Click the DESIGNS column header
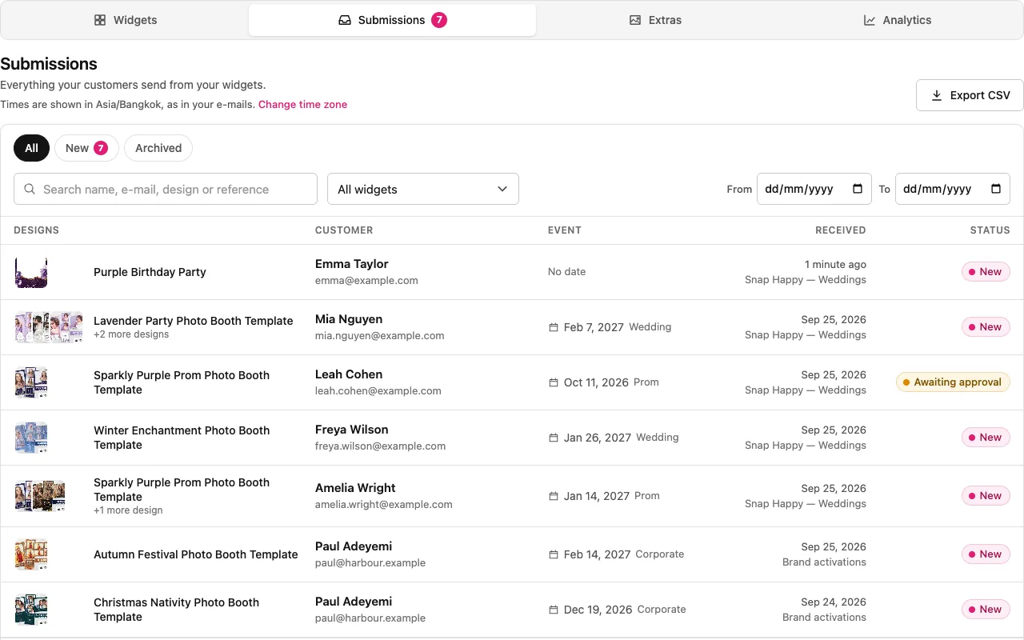Image resolution: width=1024 pixels, height=640 pixels. 37,230
